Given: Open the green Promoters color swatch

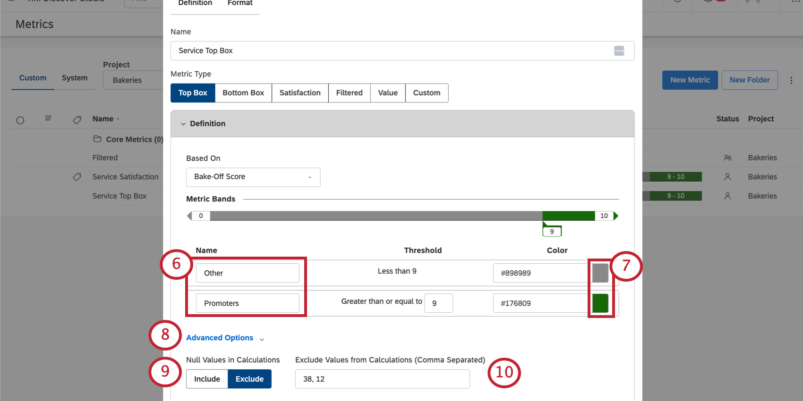Looking at the screenshot, I should (x=600, y=303).
